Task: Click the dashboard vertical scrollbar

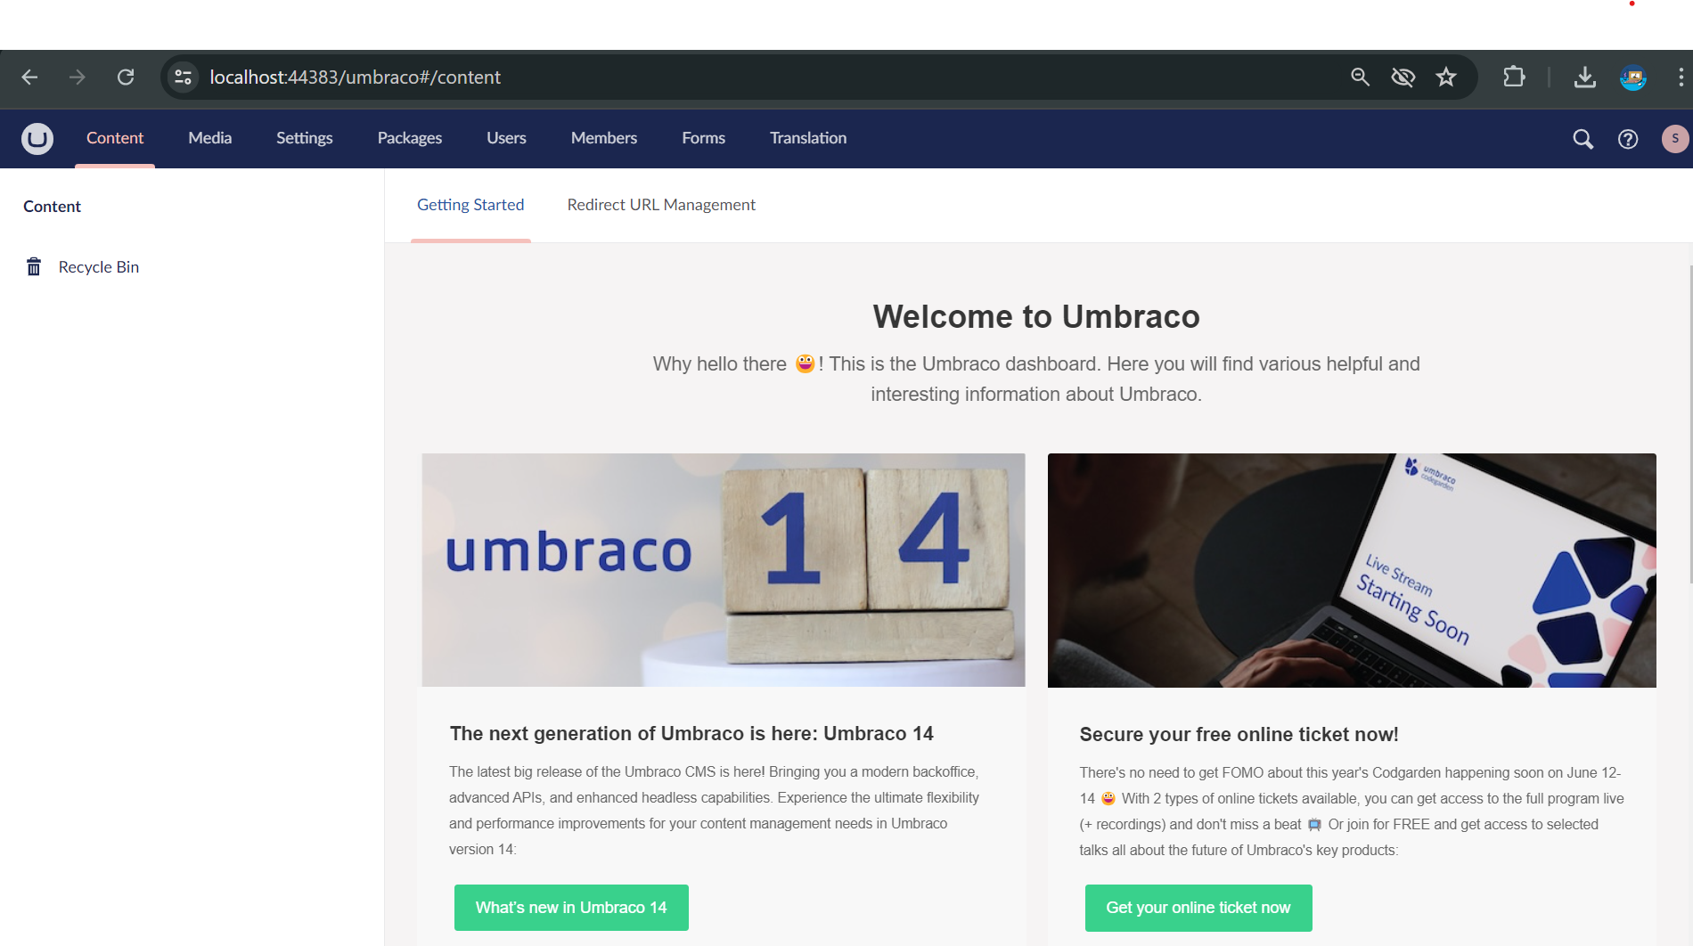Action: [1689, 424]
